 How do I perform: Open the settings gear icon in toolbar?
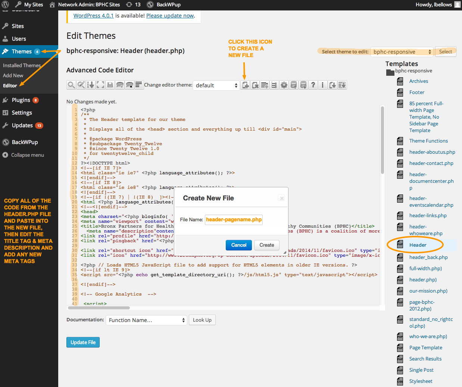click(284, 85)
